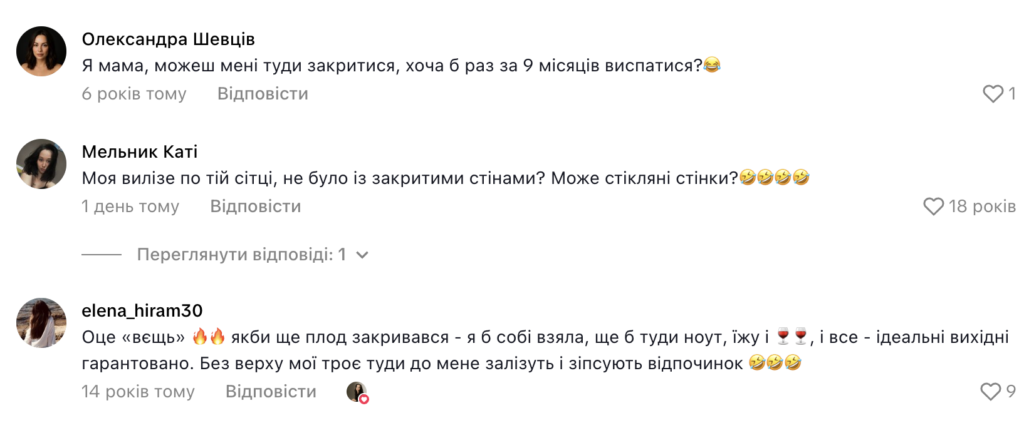Click the creator-liked avatar badge with red heart
Screen dimensions: 1019x423
[x=357, y=392]
